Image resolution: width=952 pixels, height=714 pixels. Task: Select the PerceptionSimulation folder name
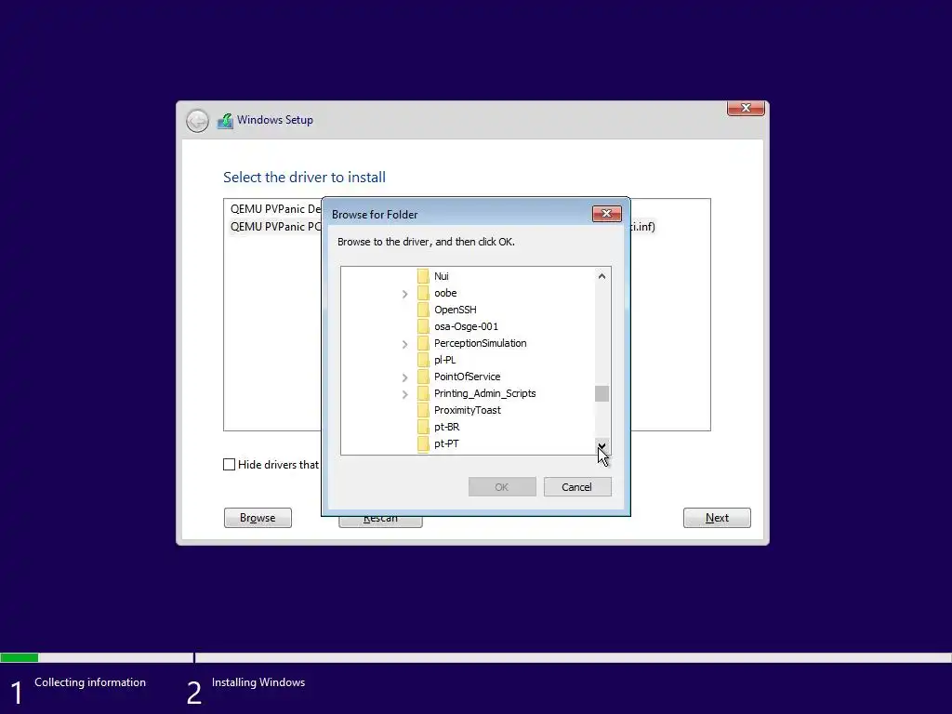point(481,343)
